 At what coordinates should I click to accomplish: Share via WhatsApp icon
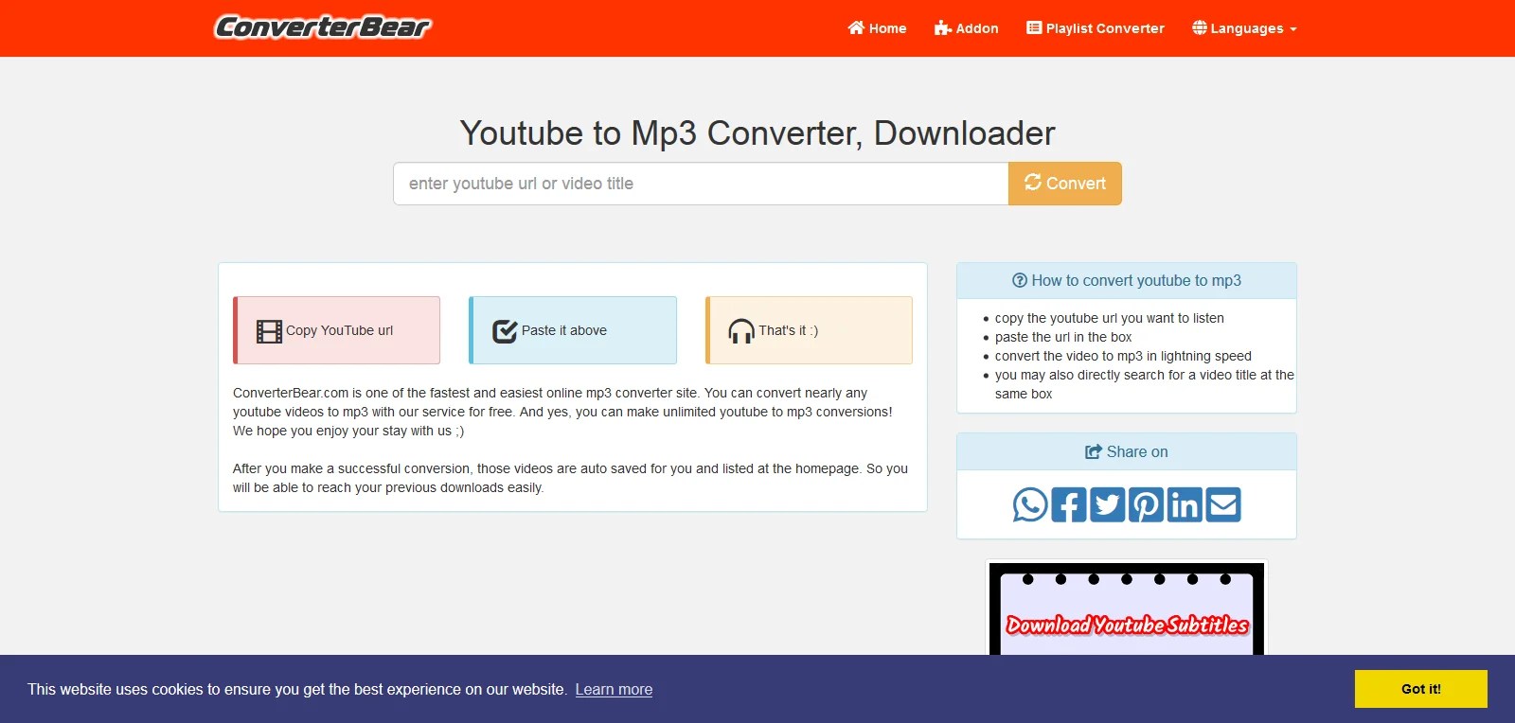pos(1030,504)
